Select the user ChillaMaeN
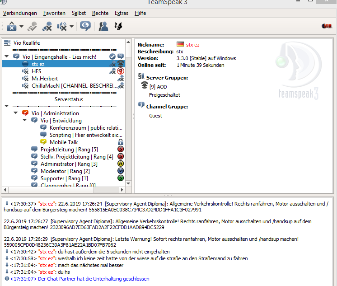This screenshot has width=337, height=286. (x=75, y=86)
